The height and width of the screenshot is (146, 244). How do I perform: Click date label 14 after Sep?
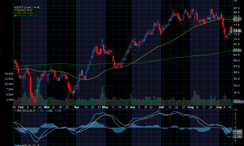[x=230, y=107]
